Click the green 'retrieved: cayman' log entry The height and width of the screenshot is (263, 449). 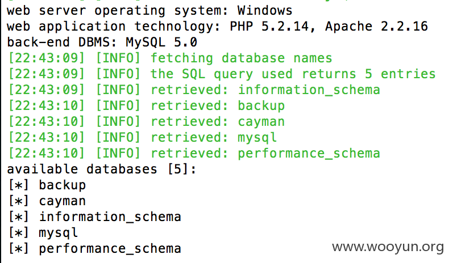tap(146, 122)
